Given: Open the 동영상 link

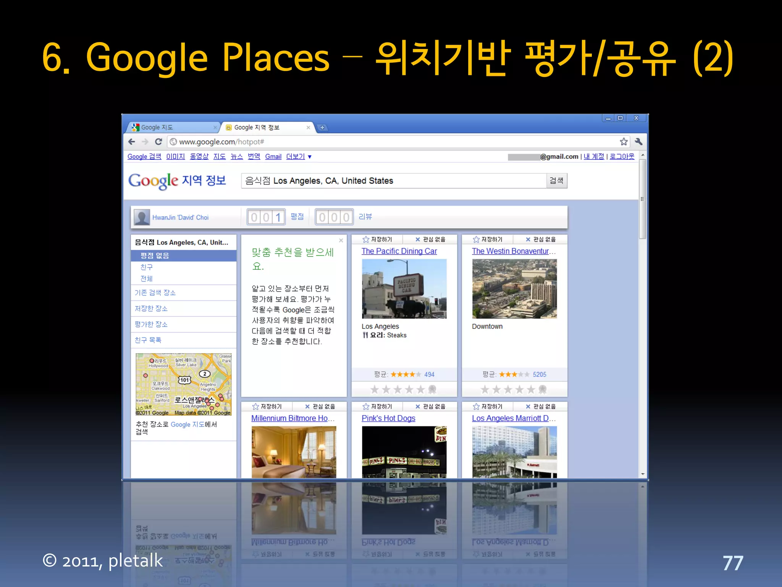Looking at the screenshot, I should tap(199, 156).
